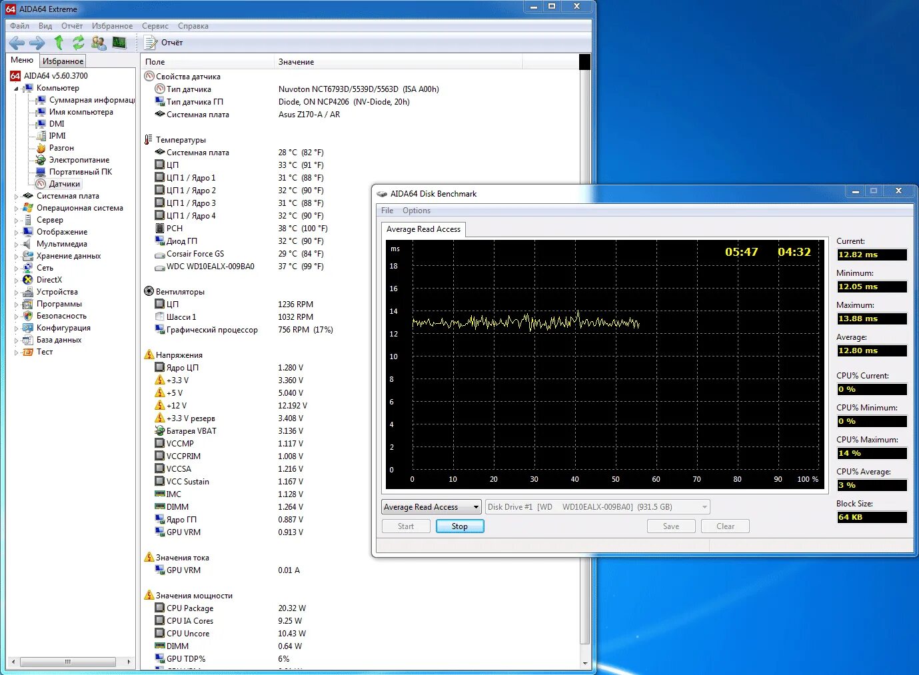The width and height of the screenshot is (919, 675).
Task: Click the Refresh toolbar icon
Action: pos(79,43)
